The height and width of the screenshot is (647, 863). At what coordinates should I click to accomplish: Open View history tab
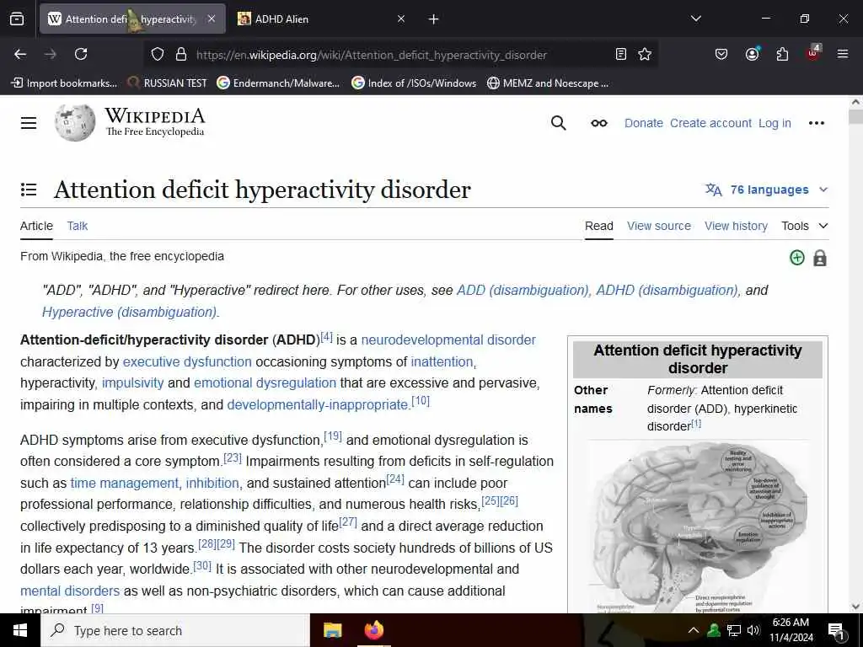[x=736, y=226]
